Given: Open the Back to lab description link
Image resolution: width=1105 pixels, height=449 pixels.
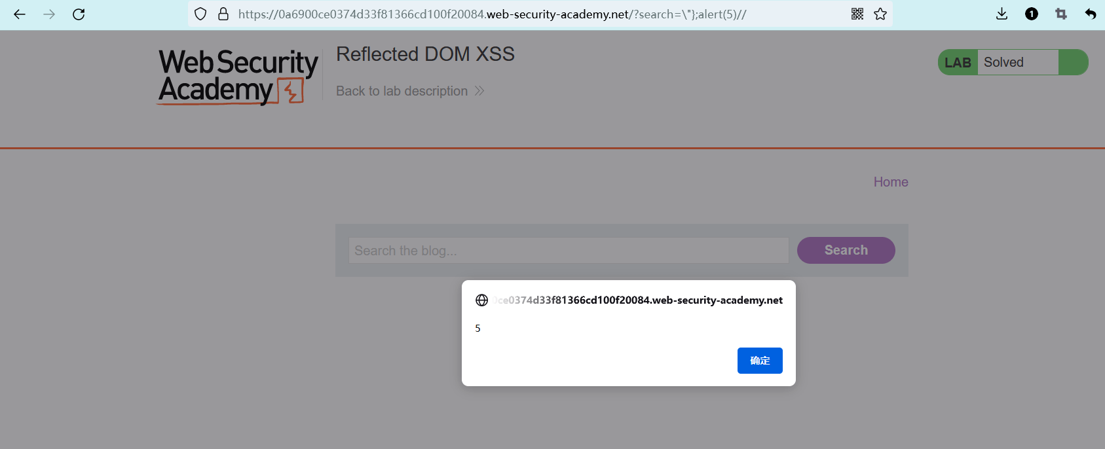Looking at the screenshot, I should (x=402, y=91).
